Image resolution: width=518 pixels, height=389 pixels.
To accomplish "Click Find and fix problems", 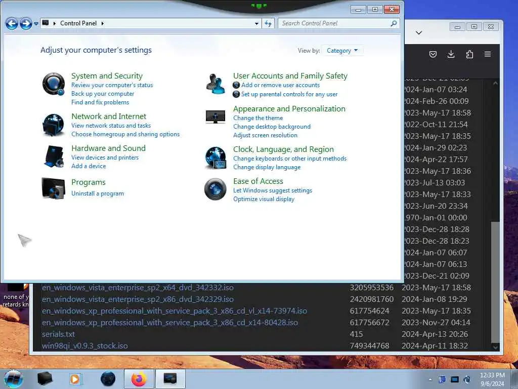I will coord(100,102).
